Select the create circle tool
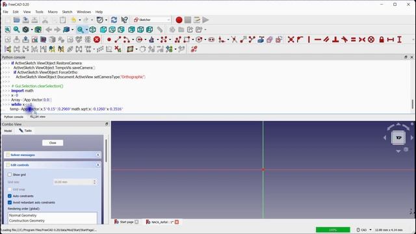Screen dimensions: 416x234 pos(139,40)
